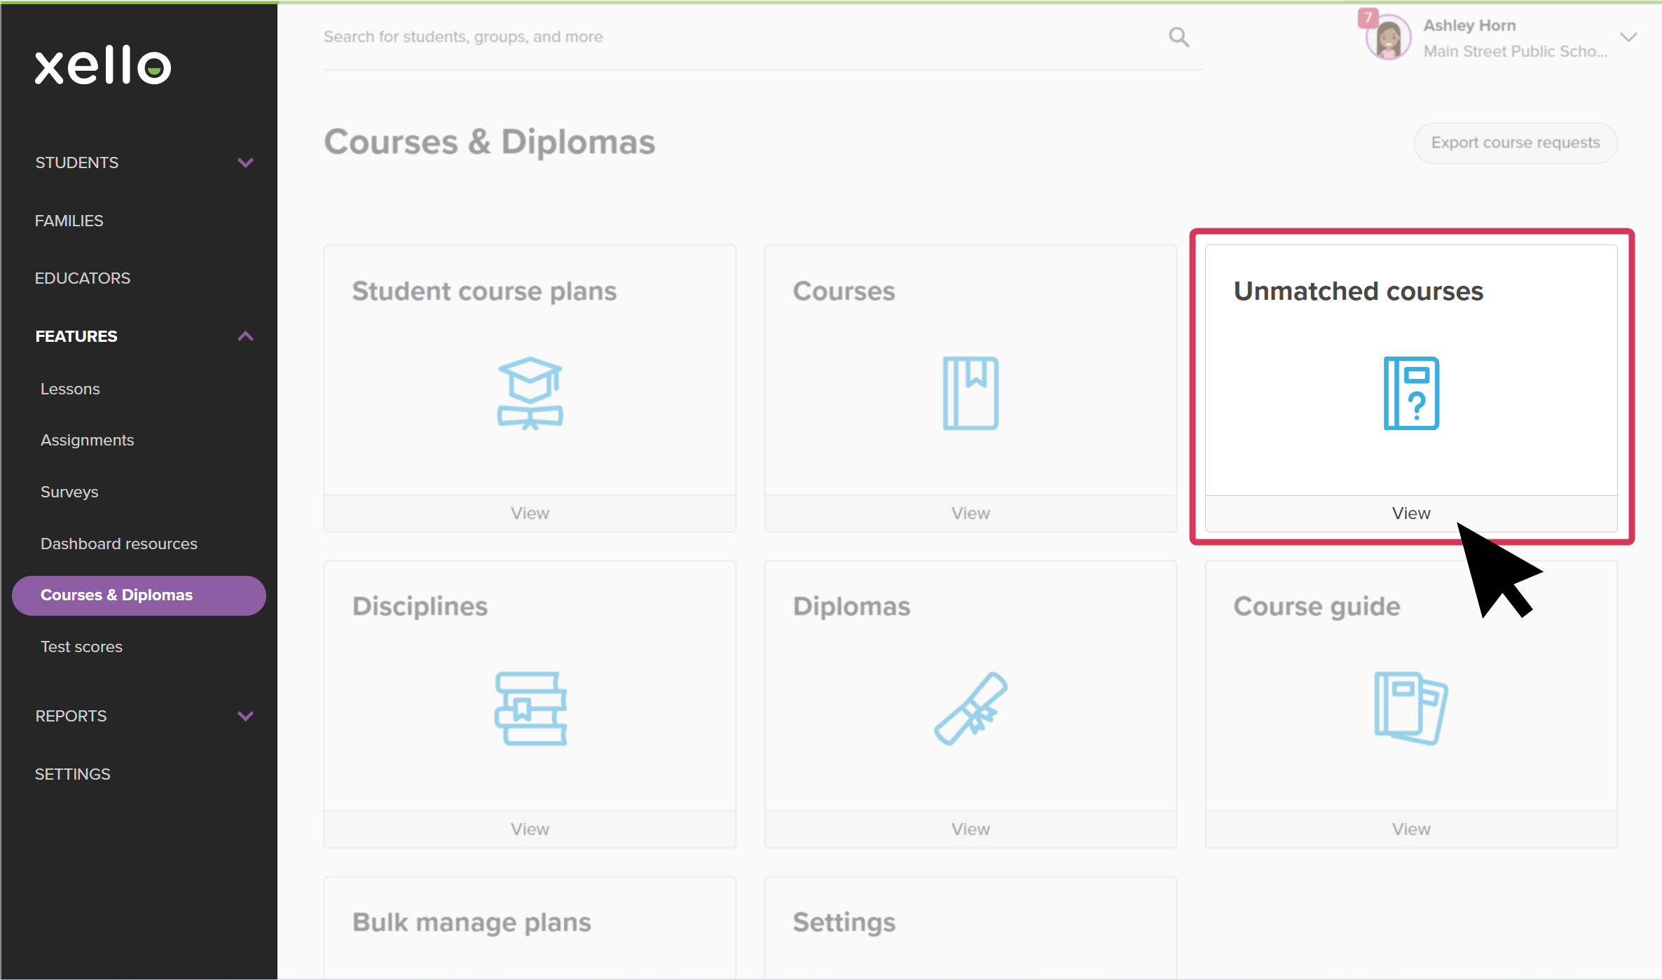Expand the Reports sidebar section

point(245,716)
